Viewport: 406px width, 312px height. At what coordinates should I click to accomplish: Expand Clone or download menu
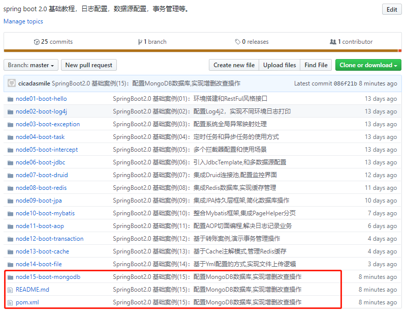(x=368, y=65)
